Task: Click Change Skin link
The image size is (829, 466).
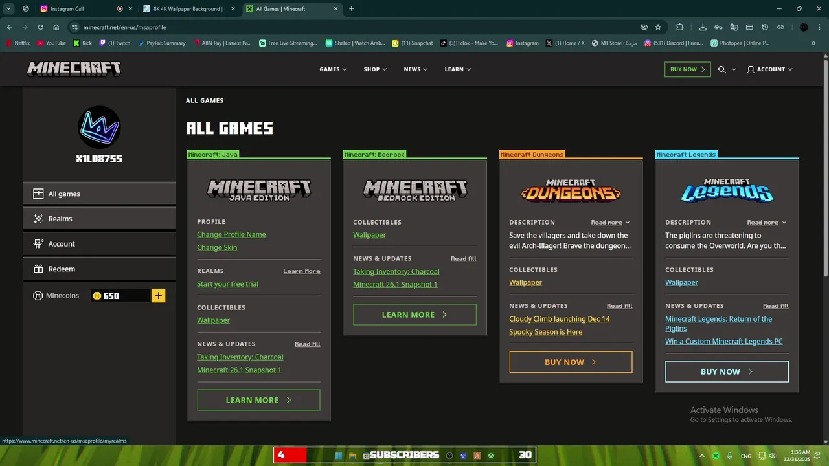Action: (217, 247)
